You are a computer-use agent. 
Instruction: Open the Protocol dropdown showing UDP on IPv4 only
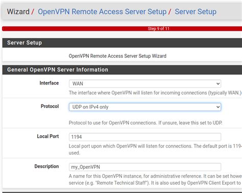(x=145, y=107)
